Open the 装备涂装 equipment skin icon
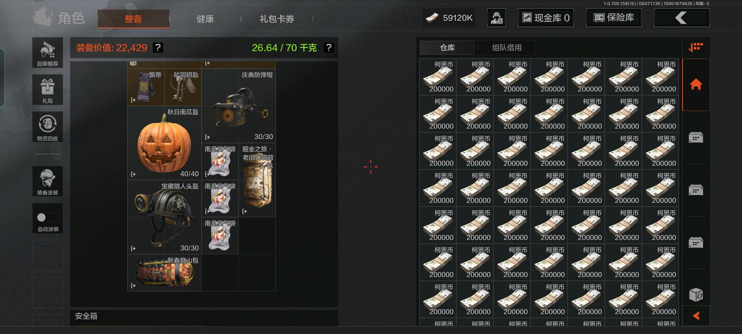 (48, 181)
